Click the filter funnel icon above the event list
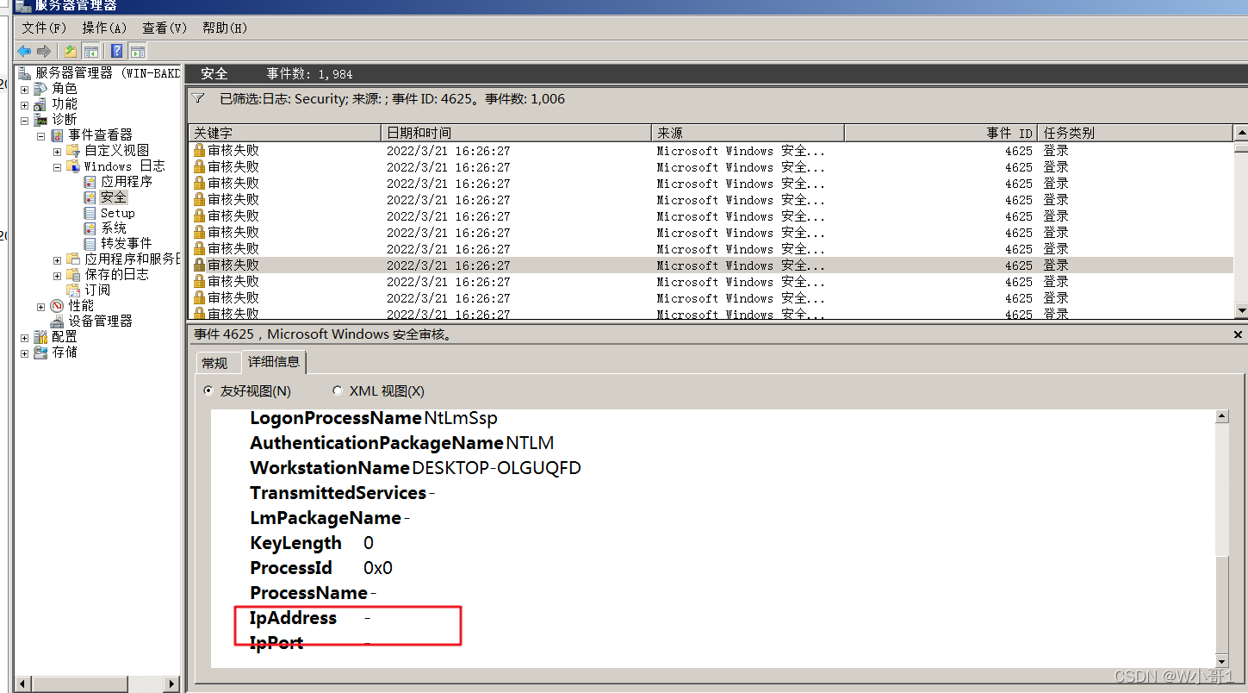This screenshot has height=693, width=1248. point(199,99)
